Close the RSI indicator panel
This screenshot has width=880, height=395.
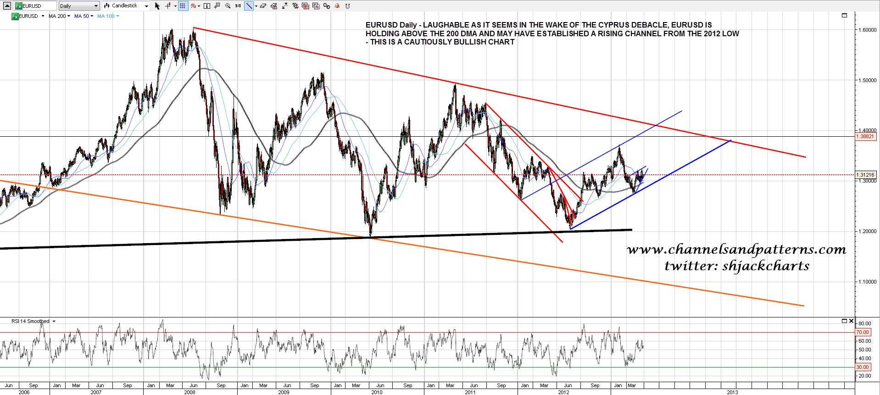[x=851, y=321]
